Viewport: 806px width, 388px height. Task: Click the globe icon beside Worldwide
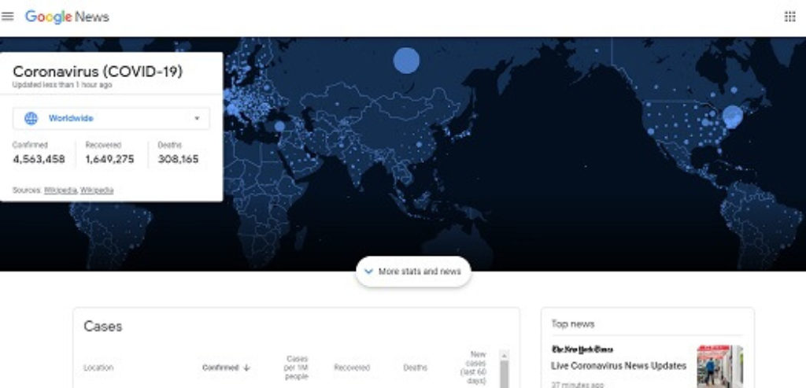[31, 118]
